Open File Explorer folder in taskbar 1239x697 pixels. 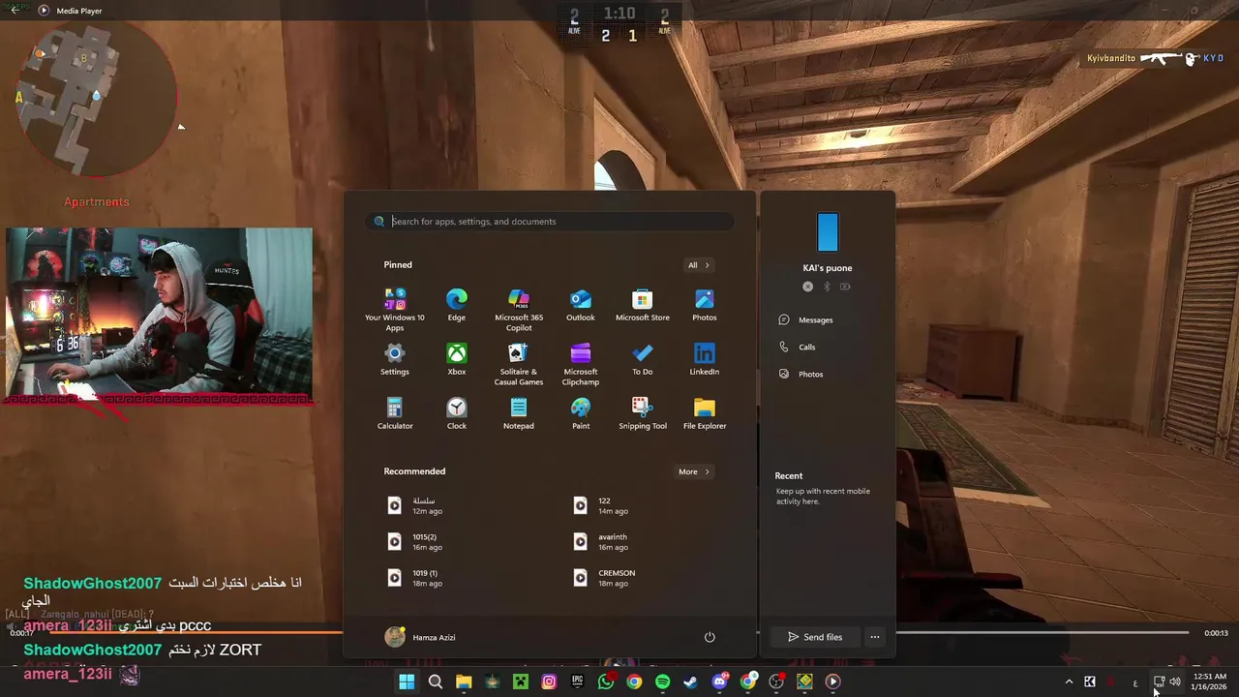point(464,682)
